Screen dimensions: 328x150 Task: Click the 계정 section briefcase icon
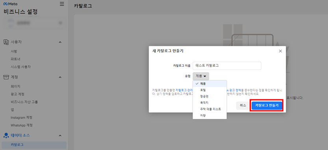pos(6,77)
